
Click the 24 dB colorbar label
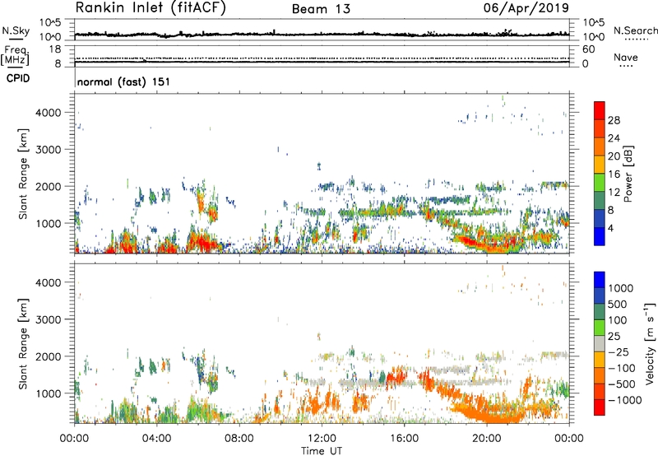[x=614, y=138]
